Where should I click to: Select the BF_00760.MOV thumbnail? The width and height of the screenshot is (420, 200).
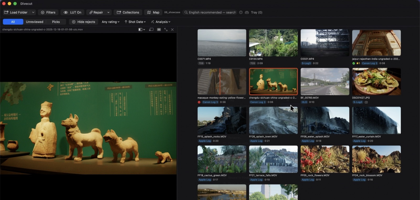coord(325,82)
